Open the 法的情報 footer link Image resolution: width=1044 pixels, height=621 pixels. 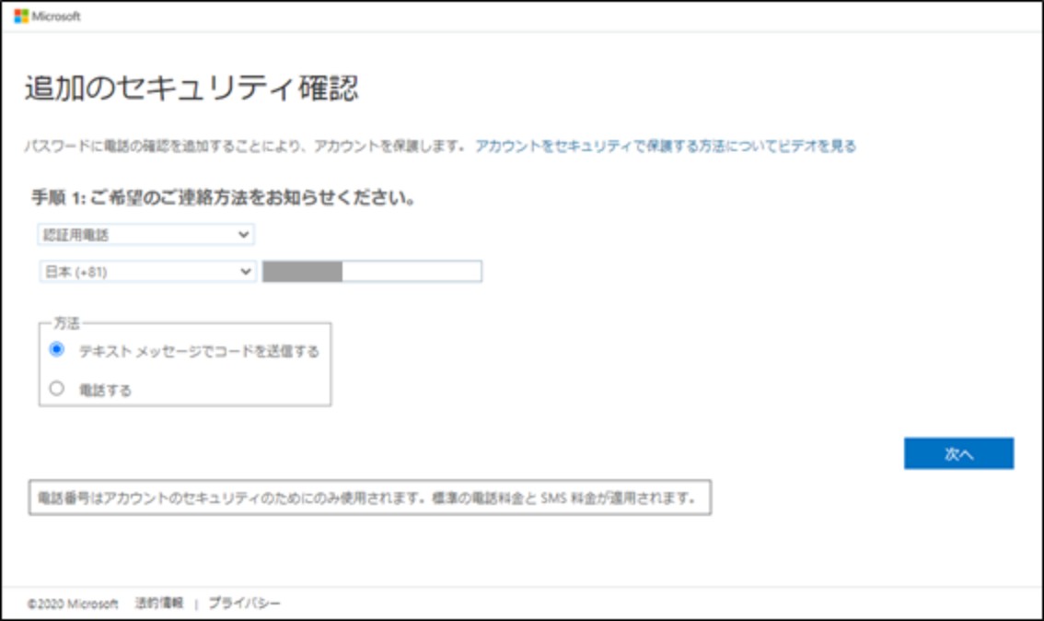[159, 603]
